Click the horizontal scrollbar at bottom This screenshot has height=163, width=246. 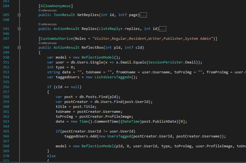123,162
